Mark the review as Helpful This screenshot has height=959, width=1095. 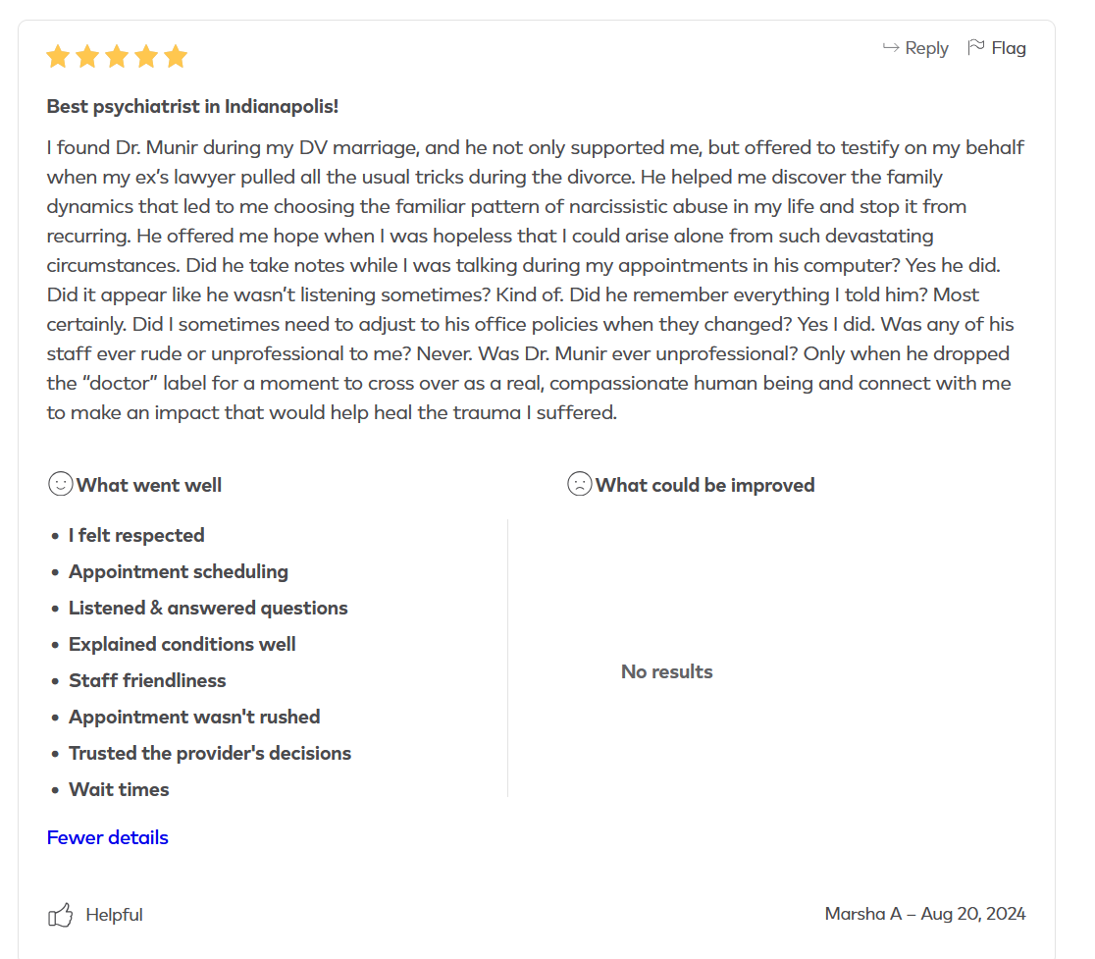point(114,915)
